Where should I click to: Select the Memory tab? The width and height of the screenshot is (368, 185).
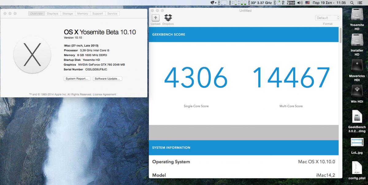82,13
